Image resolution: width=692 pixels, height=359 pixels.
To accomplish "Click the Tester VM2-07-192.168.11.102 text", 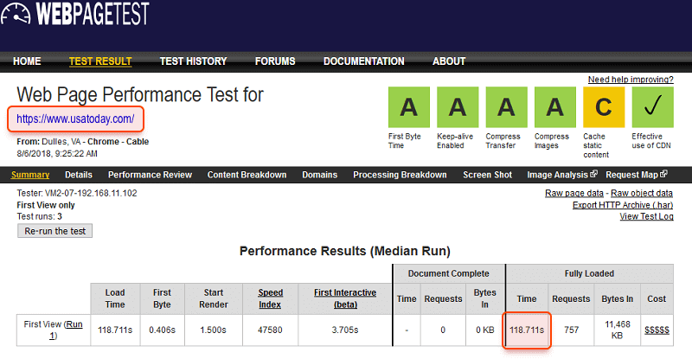I will coord(77,193).
